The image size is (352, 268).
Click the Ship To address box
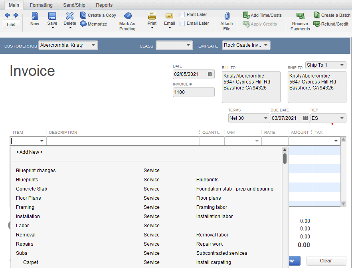pyautogui.click(x=317, y=87)
